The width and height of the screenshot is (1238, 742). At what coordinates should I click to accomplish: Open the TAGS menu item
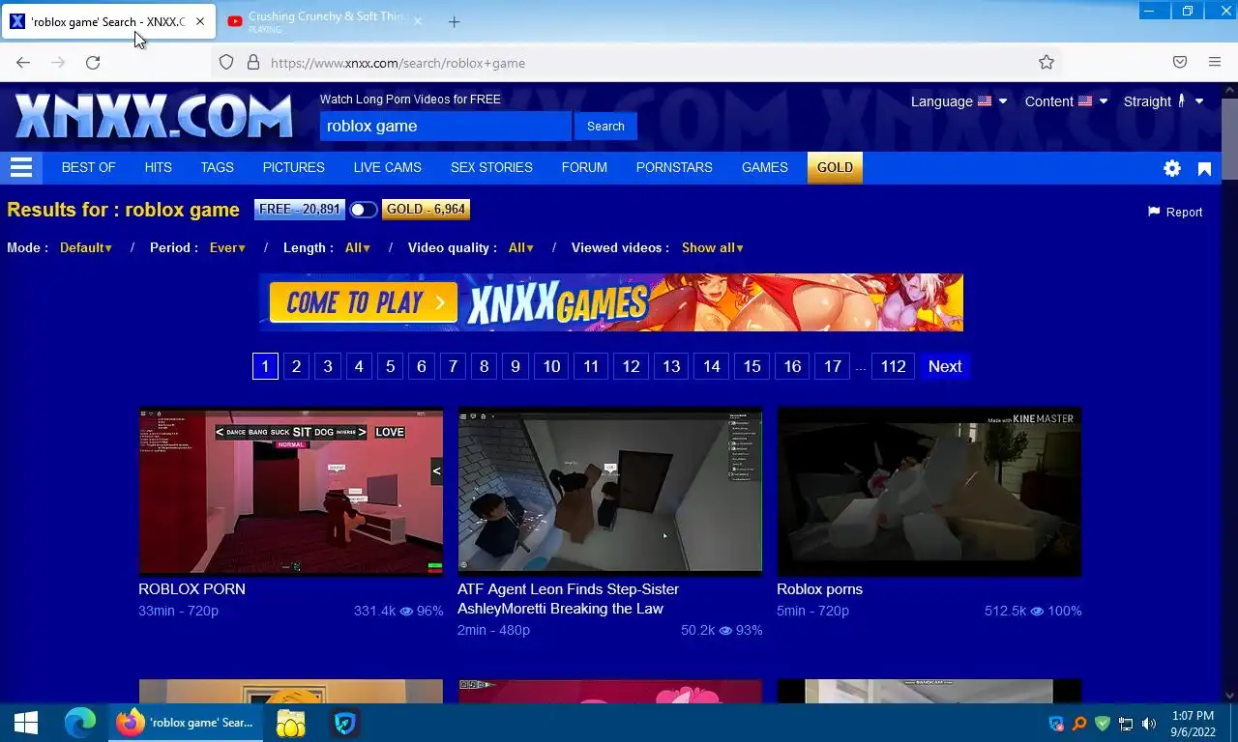218,167
